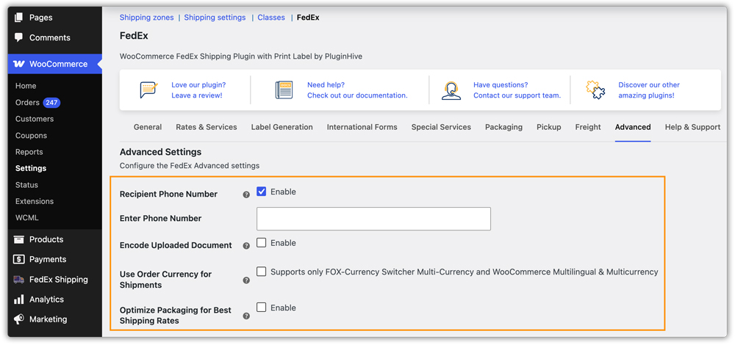Click the Have questions? text
The height and width of the screenshot is (345, 735).
[501, 84]
